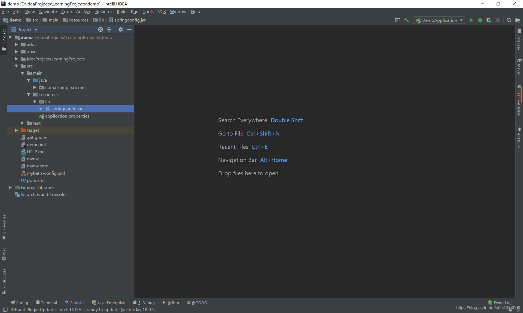Open the Navigate menu

pos(48,11)
